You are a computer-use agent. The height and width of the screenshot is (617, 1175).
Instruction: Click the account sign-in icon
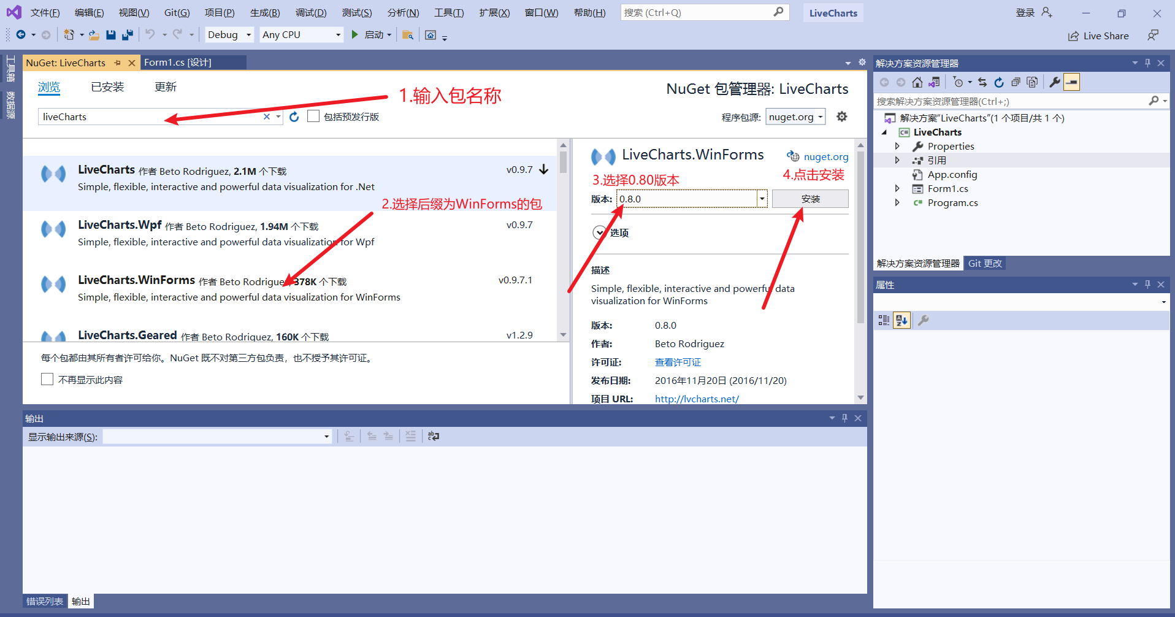coord(1047,12)
